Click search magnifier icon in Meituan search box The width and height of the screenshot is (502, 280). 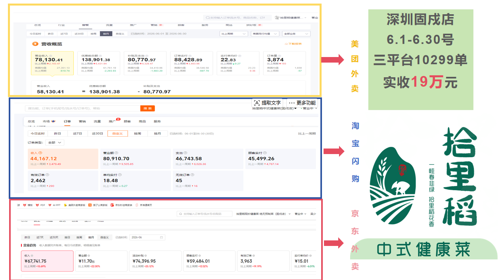(x=207, y=18)
